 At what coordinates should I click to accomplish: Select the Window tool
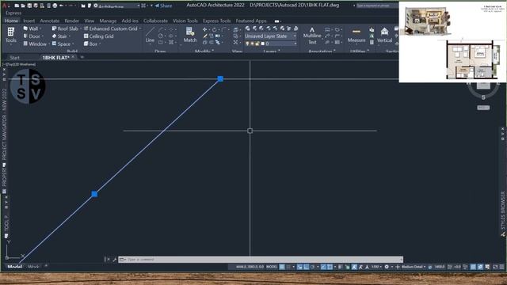(x=35, y=44)
